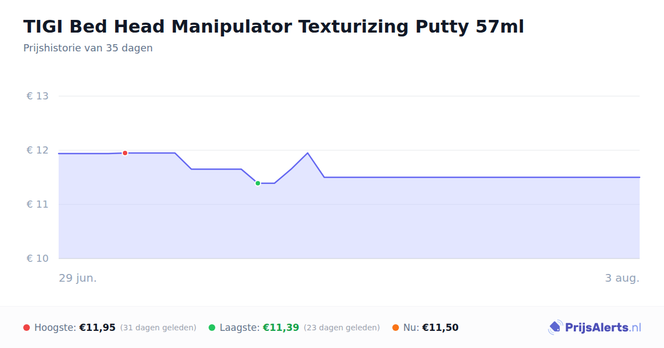The image size is (664, 348).
Task: Click the € 11 axis label
Action: click(38, 204)
